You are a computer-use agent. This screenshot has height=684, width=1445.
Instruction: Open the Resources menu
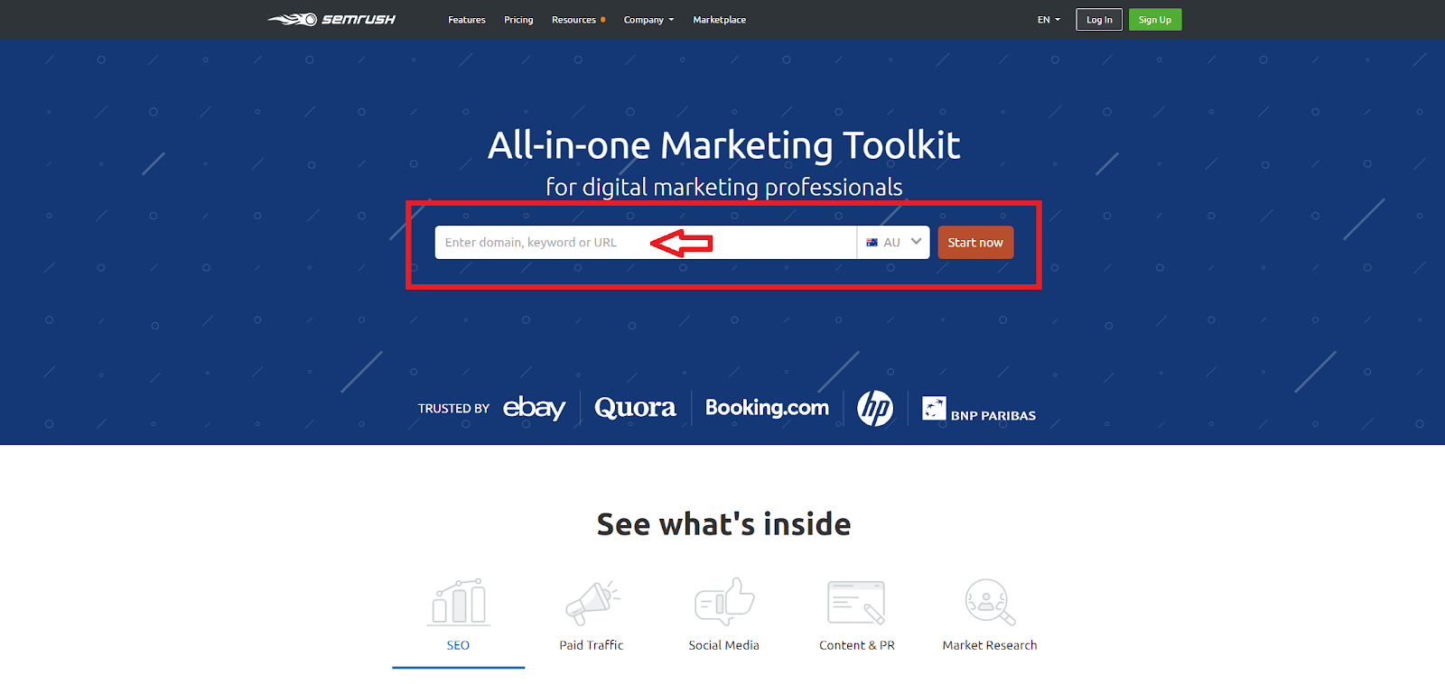[578, 20]
